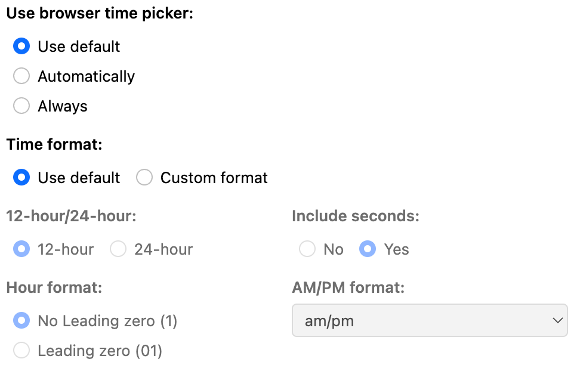
Task: Choose the Custom format radio option
Action: [x=144, y=178]
